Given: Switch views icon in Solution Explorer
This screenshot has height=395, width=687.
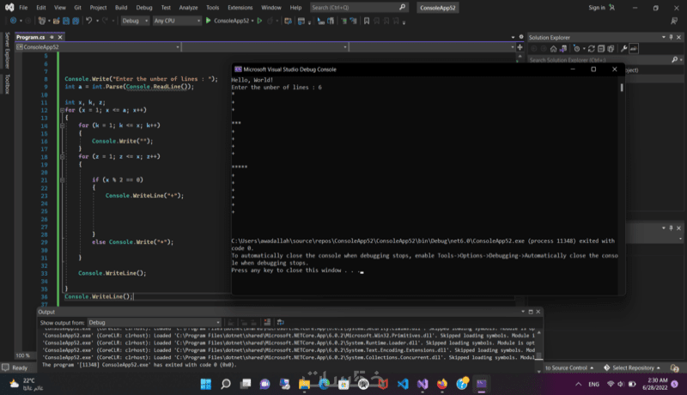Looking at the screenshot, I should pyautogui.click(x=563, y=49).
